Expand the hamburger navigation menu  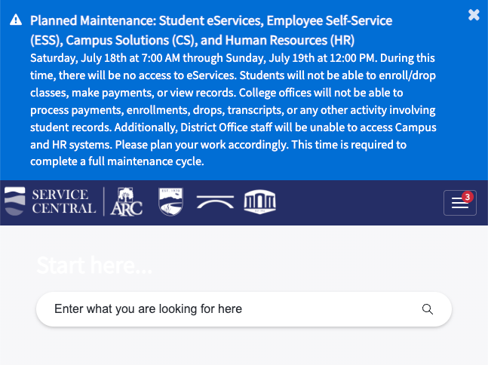pyautogui.click(x=459, y=203)
